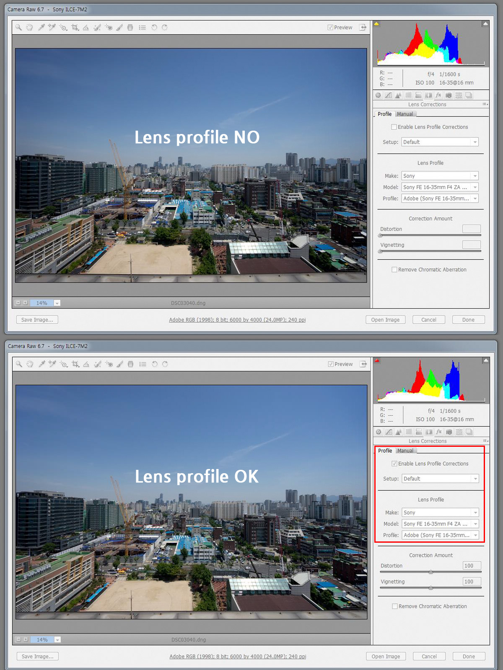Open the Effects (fx) panel in bottom window
This screenshot has width=503, height=670.
[439, 432]
